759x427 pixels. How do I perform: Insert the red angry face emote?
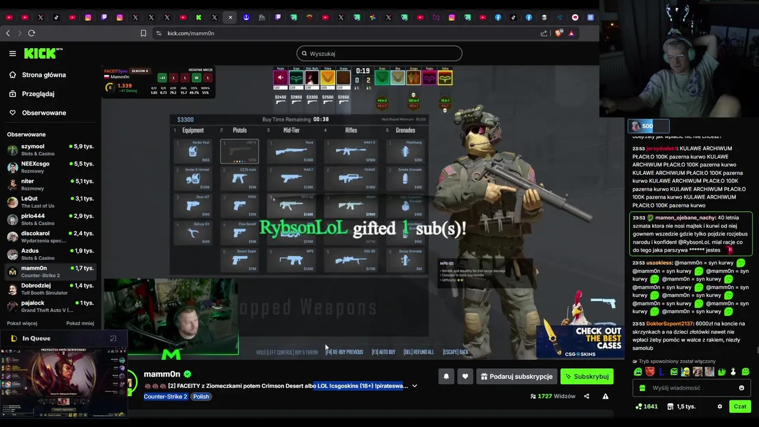tap(650, 372)
